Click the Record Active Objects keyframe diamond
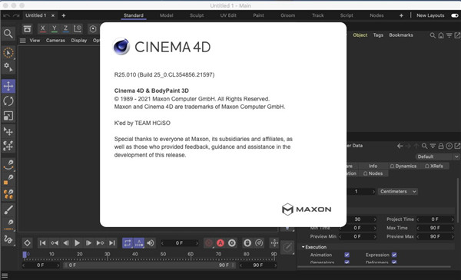461x280 pixels. (x=27, y=243)
